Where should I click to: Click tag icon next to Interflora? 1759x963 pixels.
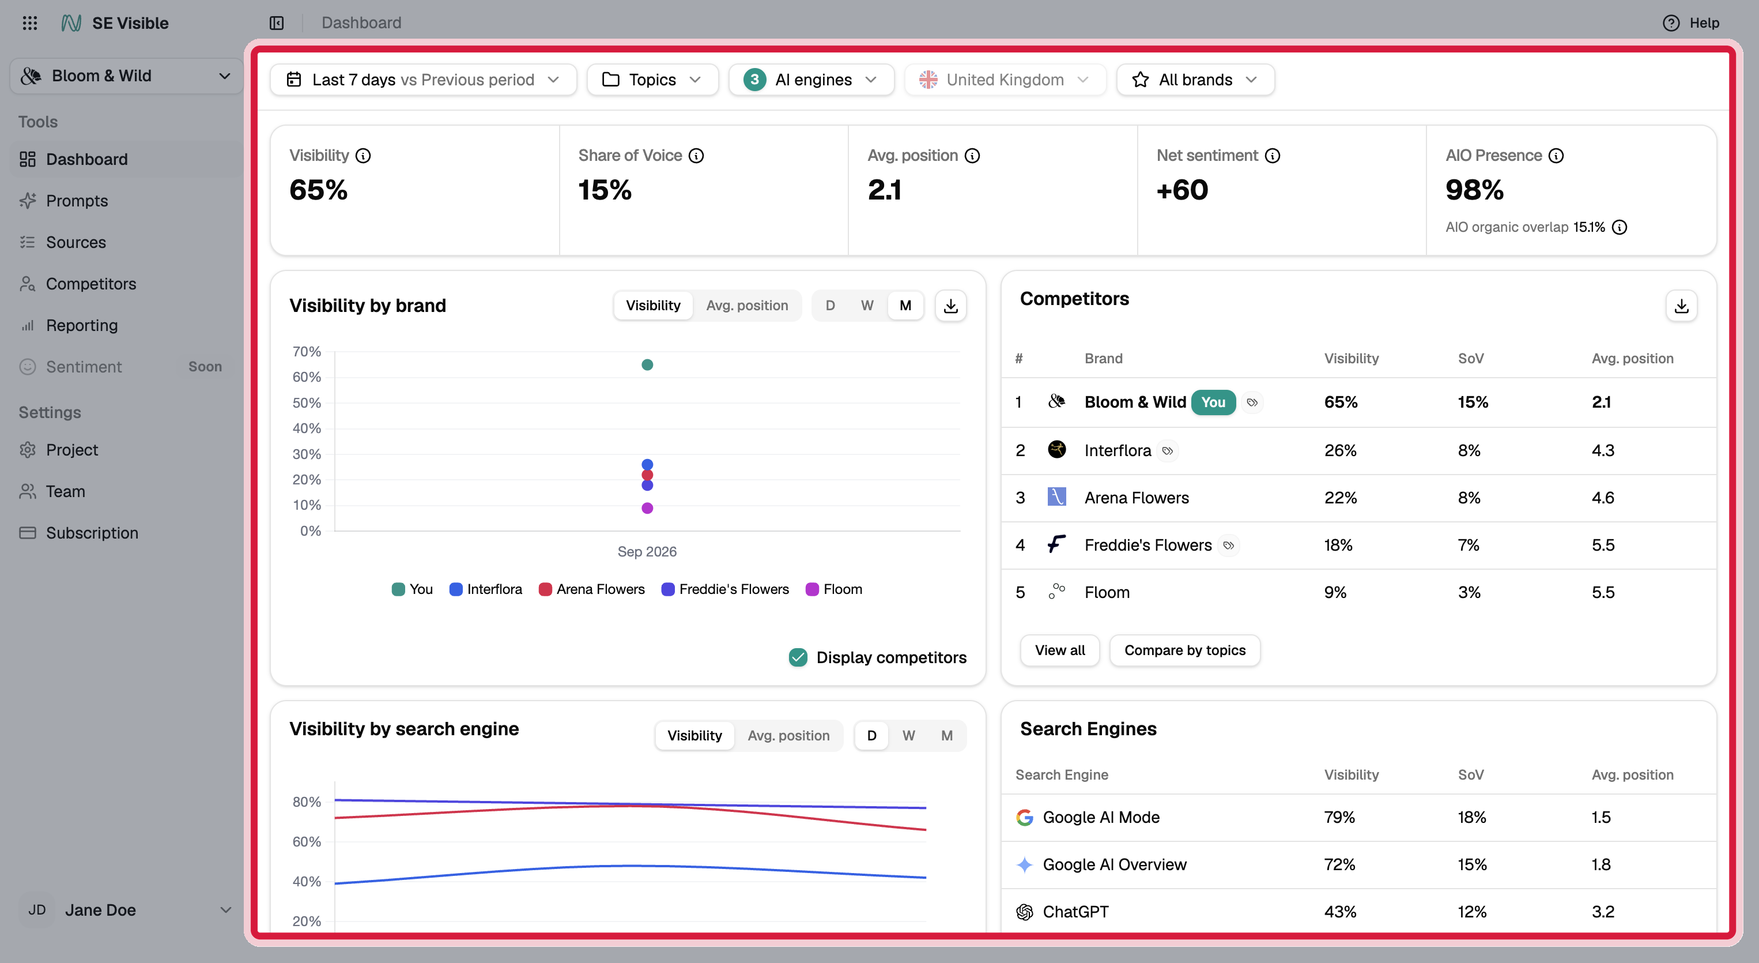tap(1168, 452)
